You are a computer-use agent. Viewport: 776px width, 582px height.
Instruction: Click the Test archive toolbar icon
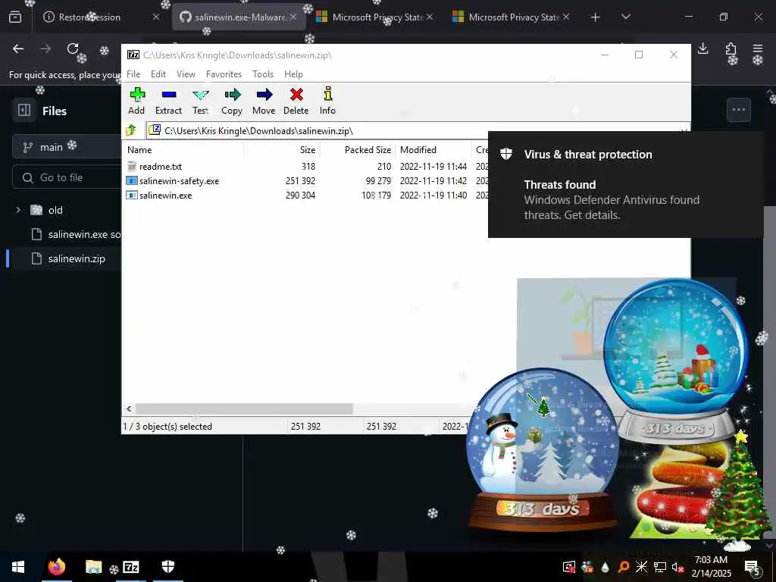pyautogui.click(x=200, y=101)
